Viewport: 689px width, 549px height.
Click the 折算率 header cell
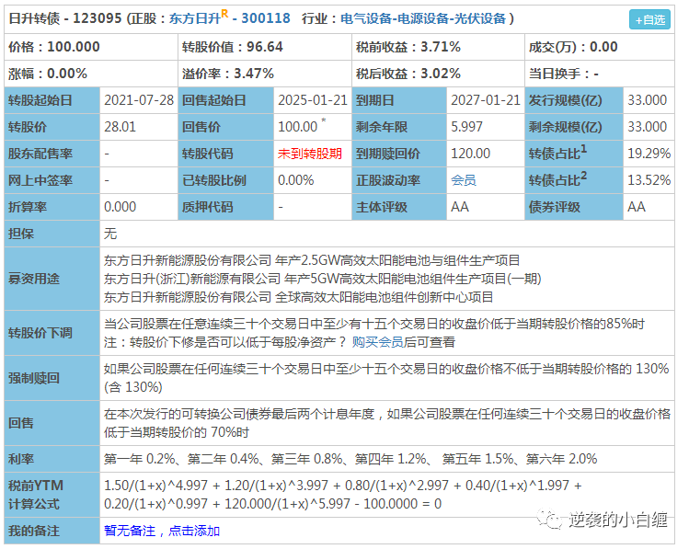[x=52, y=207]
